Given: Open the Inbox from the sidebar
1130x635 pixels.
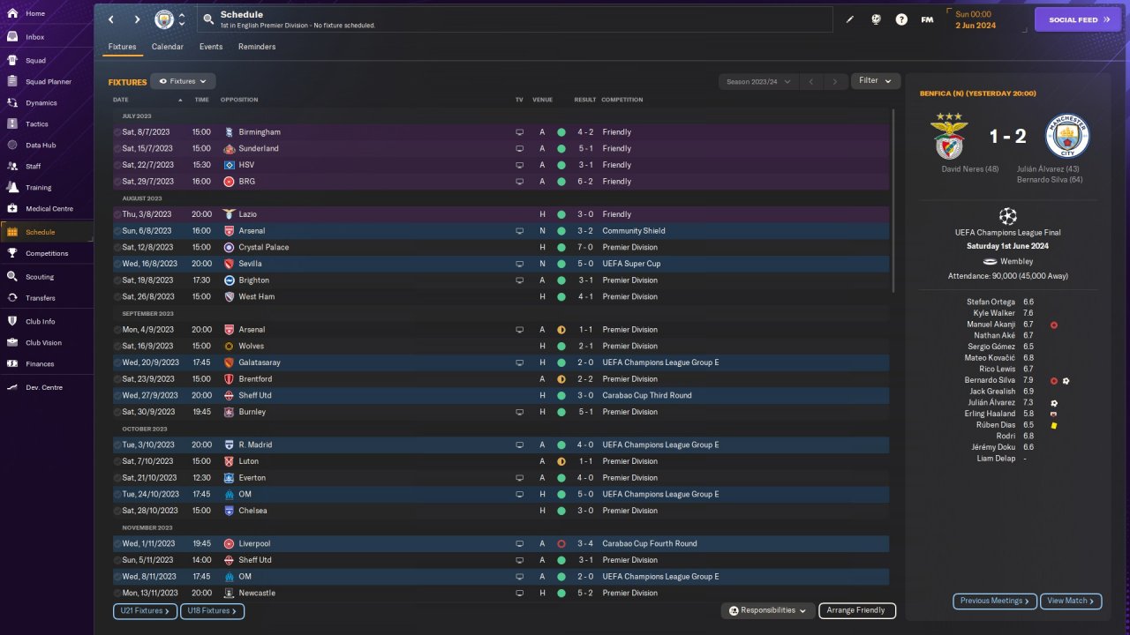Looking at the screenshot, I should point(35,37).
